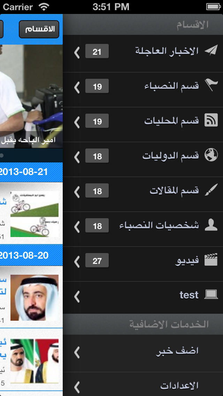The image size is (223, 396).
Task: Tap the laptop icon beside test
Action: coord(211,295)
